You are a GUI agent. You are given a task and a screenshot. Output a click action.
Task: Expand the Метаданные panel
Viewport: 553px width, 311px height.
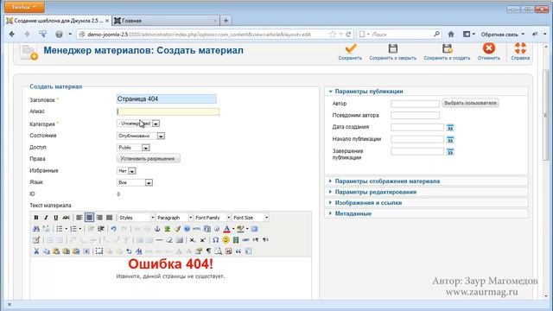click(x=353, y=213)
